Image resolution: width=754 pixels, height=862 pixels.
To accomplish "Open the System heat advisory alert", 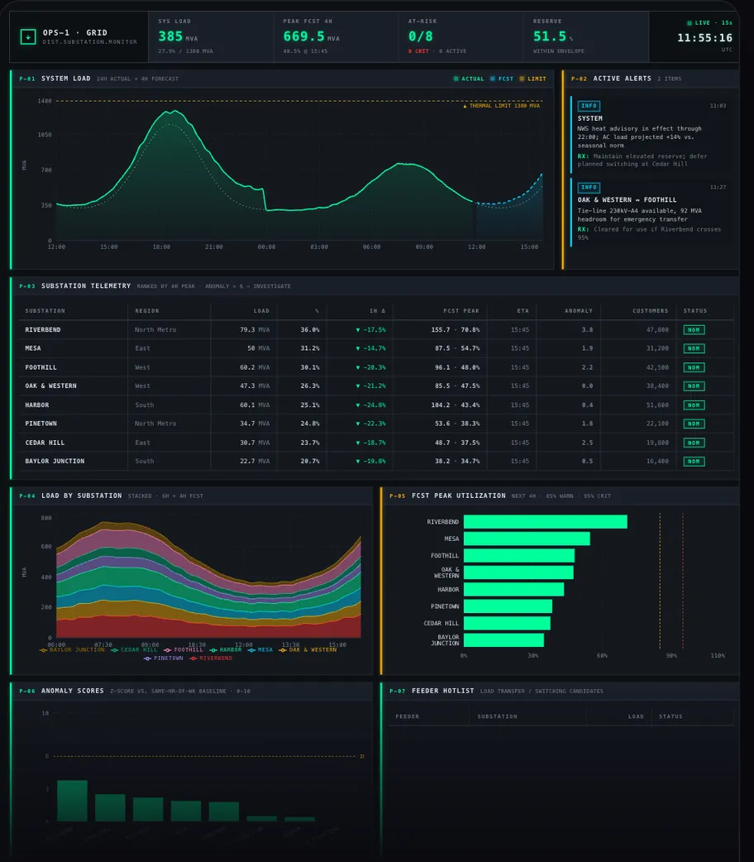I will [x=650, y=133].
